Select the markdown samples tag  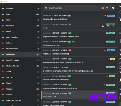point(21,100)
